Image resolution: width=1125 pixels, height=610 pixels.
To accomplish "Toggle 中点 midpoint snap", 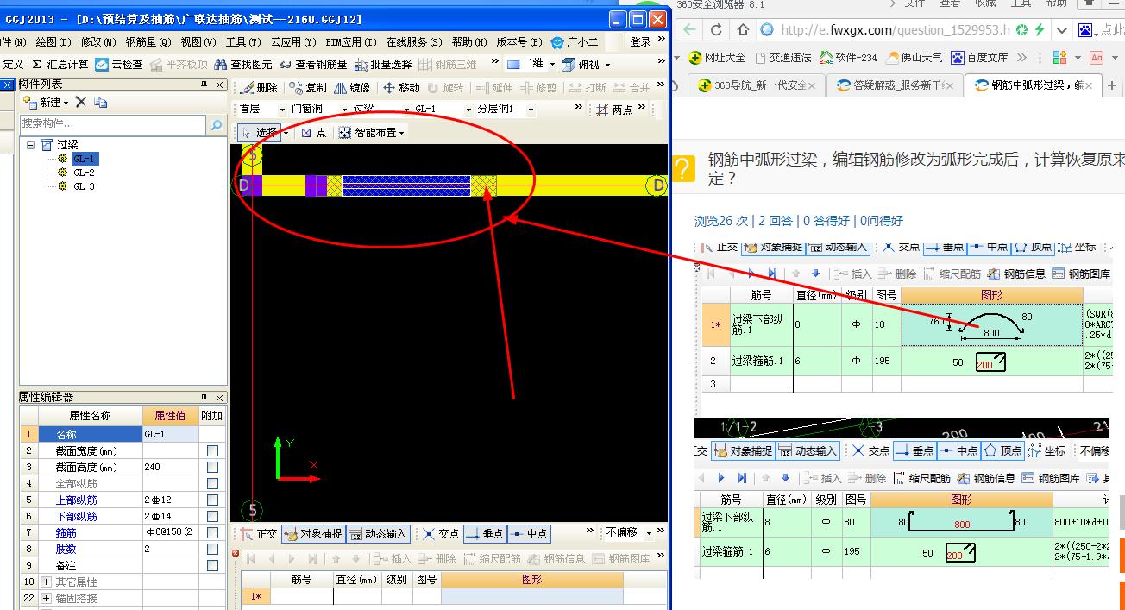I will click(x=529, y=533).
